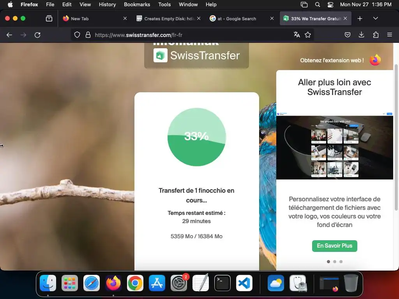Close the We Transfer tab
The image size is (399, 299).
point(345,18)
